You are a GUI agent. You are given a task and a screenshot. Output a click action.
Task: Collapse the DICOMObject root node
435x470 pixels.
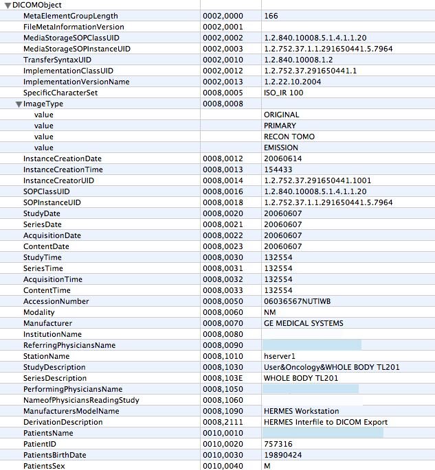[8, 5]
